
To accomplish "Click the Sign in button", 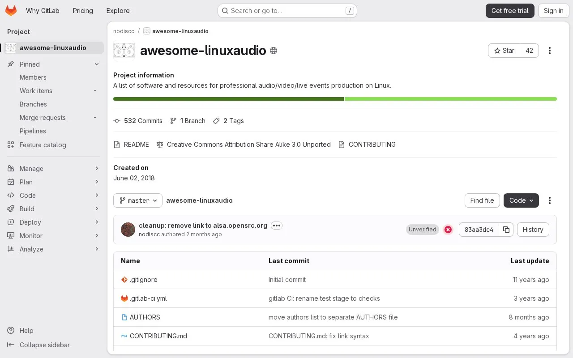I will [x=553, y=11].
